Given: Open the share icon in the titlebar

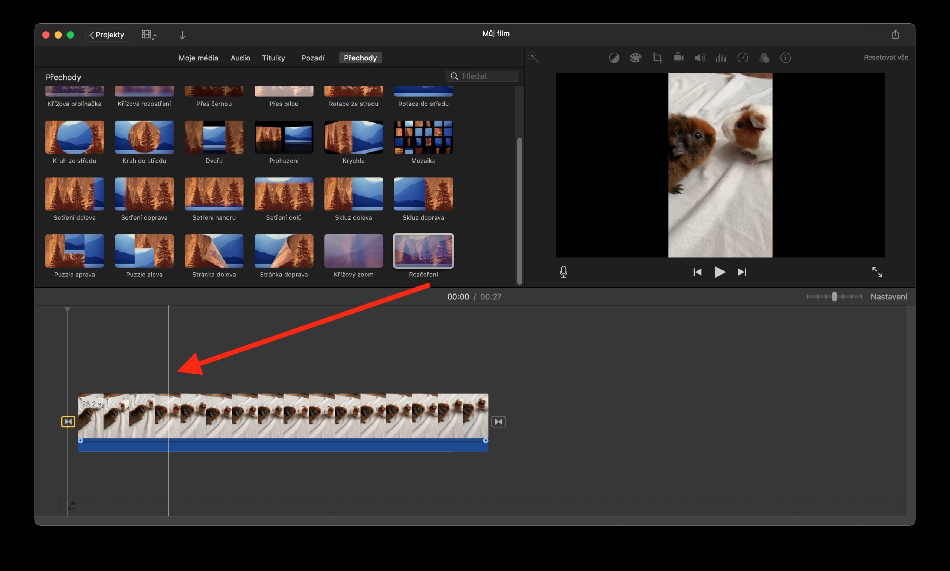Looking at the screenshot, I should point(895,34).
